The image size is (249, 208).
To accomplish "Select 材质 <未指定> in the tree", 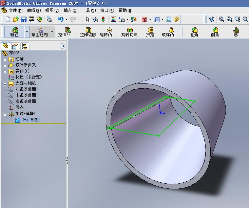I will coord(25,77).
